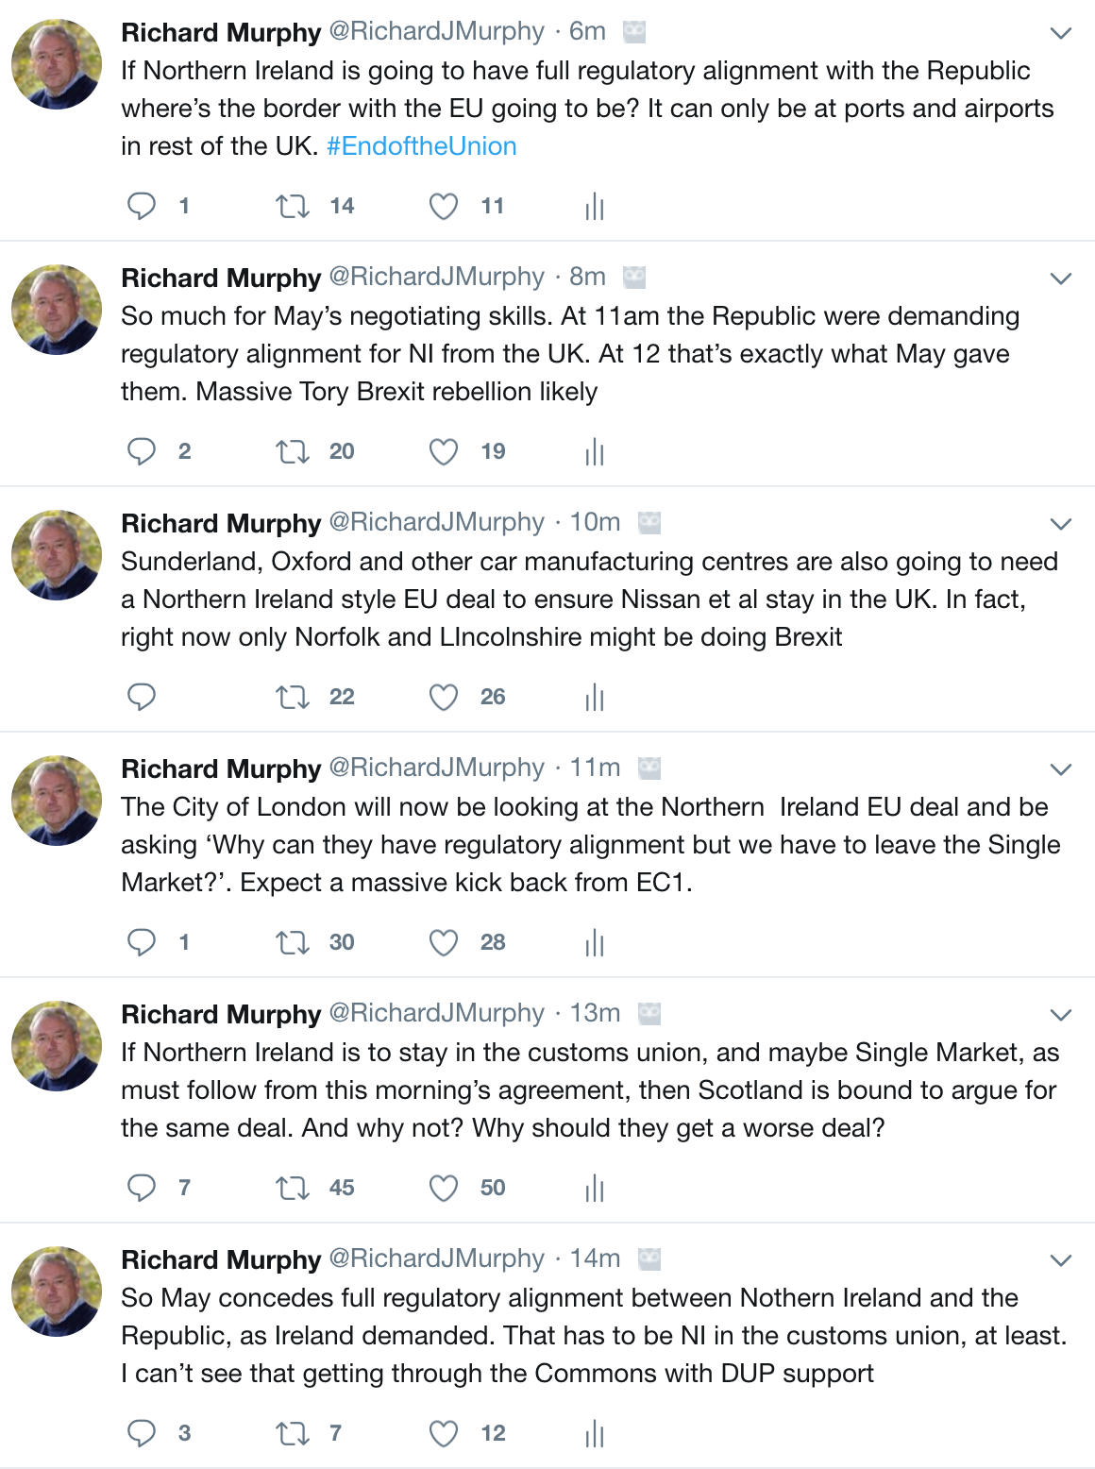Expand the options chevron on the 6m tweet
The image size is (1095, 1469).
(x=1061, y=33)
